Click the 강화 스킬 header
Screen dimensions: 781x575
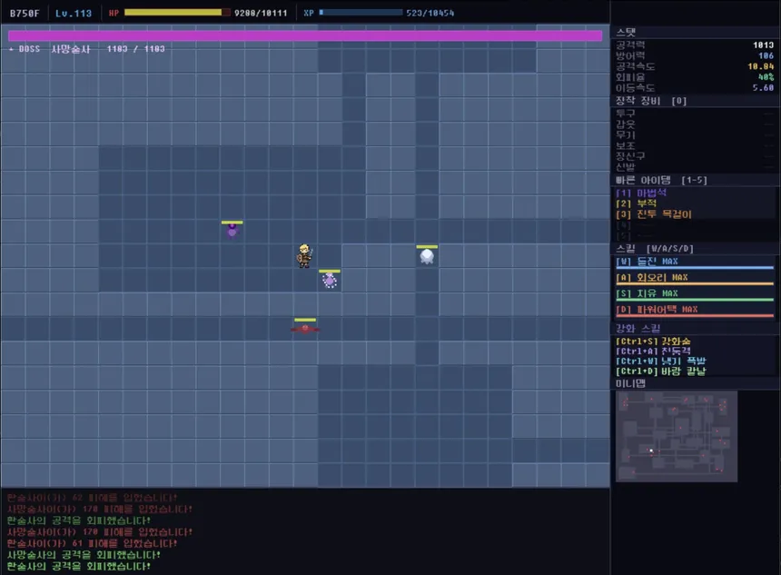tap(638, 328)
